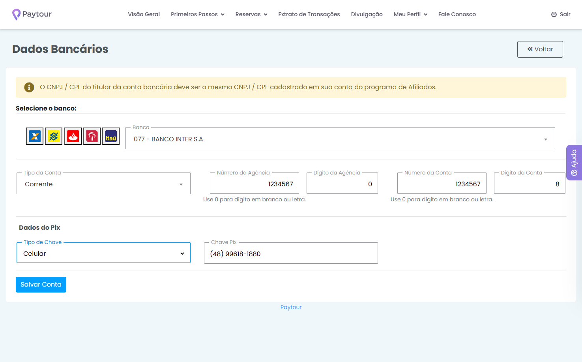582x362 pixels.
Task: Focus the Dígito da Agência field
Action: pyautogui.click(x=342, y=184)
